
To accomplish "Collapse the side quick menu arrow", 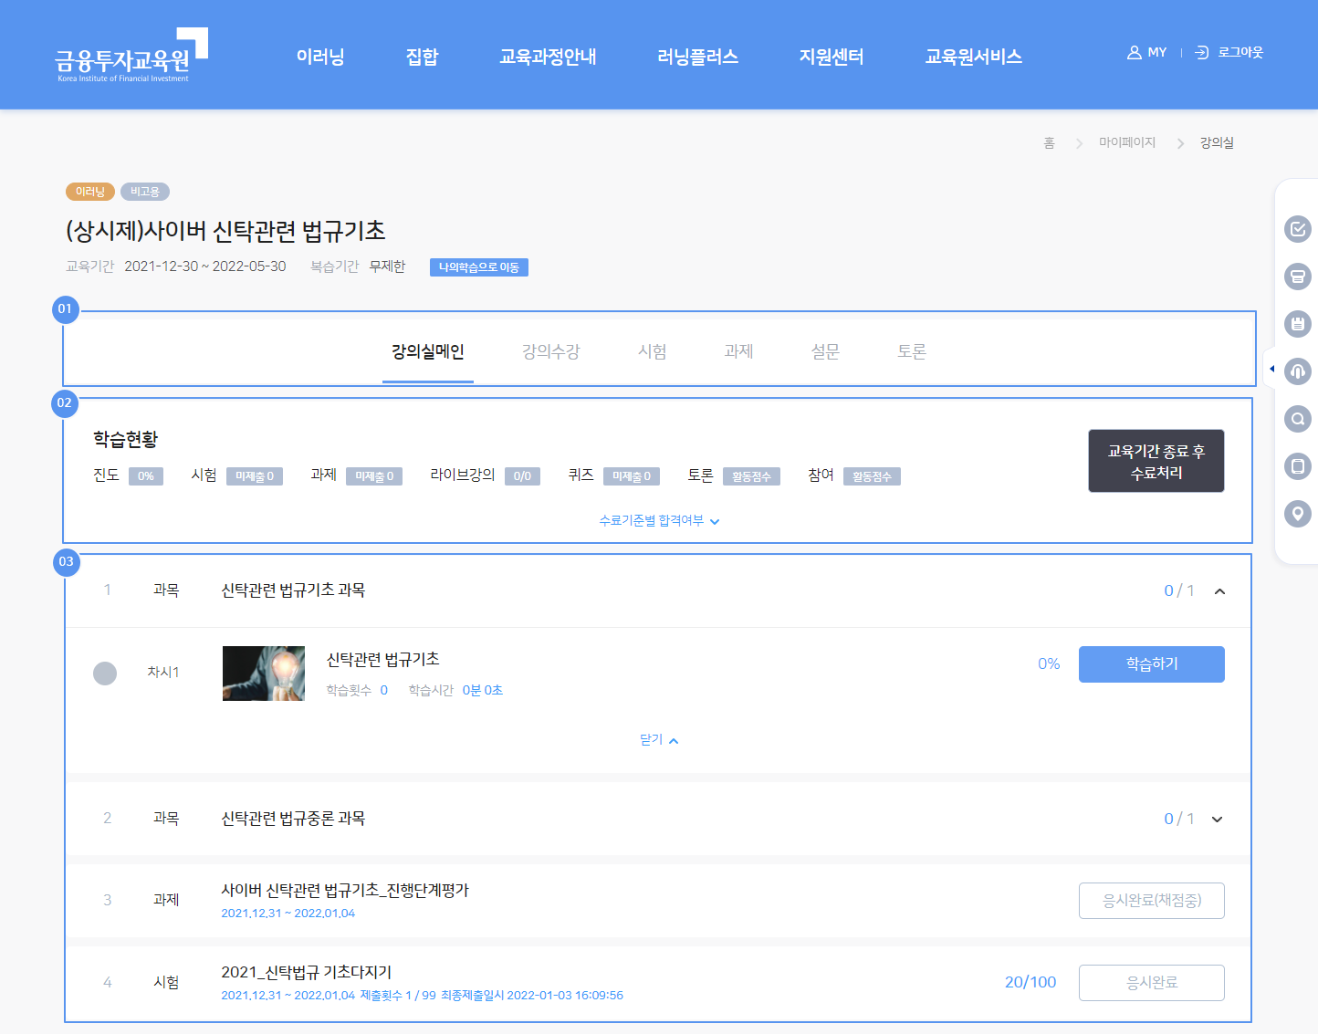I will click(x=1271, y=369).
